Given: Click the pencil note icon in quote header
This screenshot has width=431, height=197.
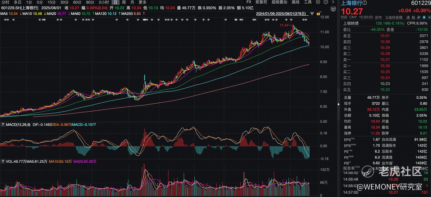Looking at the screenshot, I should pyautogui.click(x=418, y=17).
